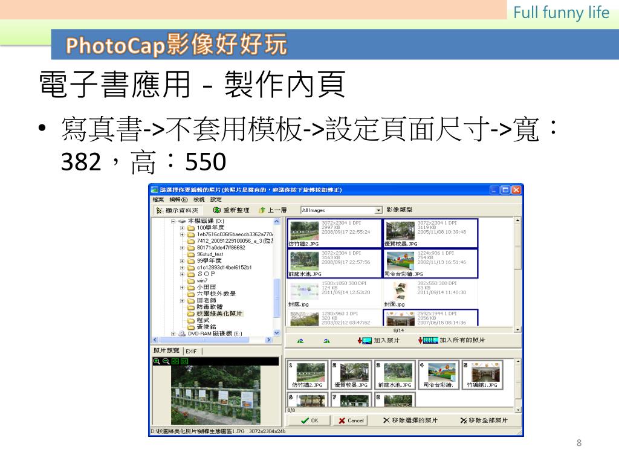Click added photo 2 優質校景.JPG

coord(351,375)
